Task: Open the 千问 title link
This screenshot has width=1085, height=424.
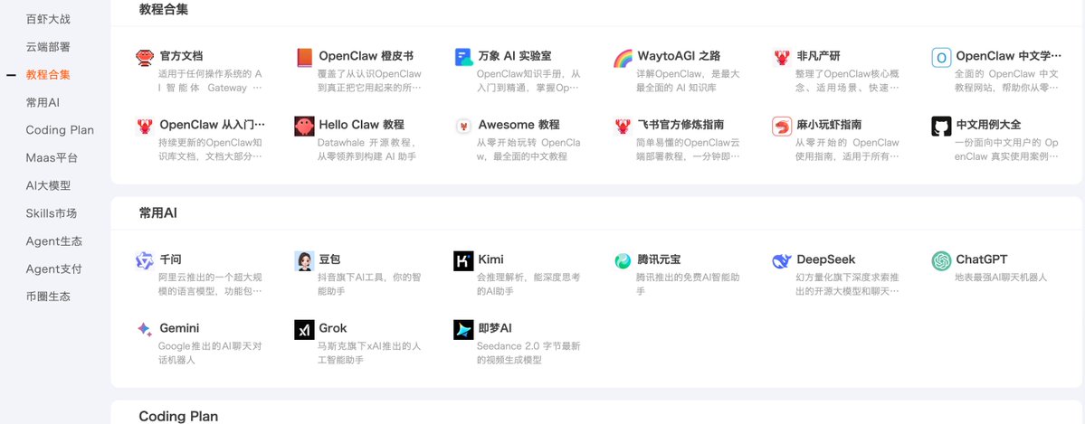Action: tap(171, 260)
